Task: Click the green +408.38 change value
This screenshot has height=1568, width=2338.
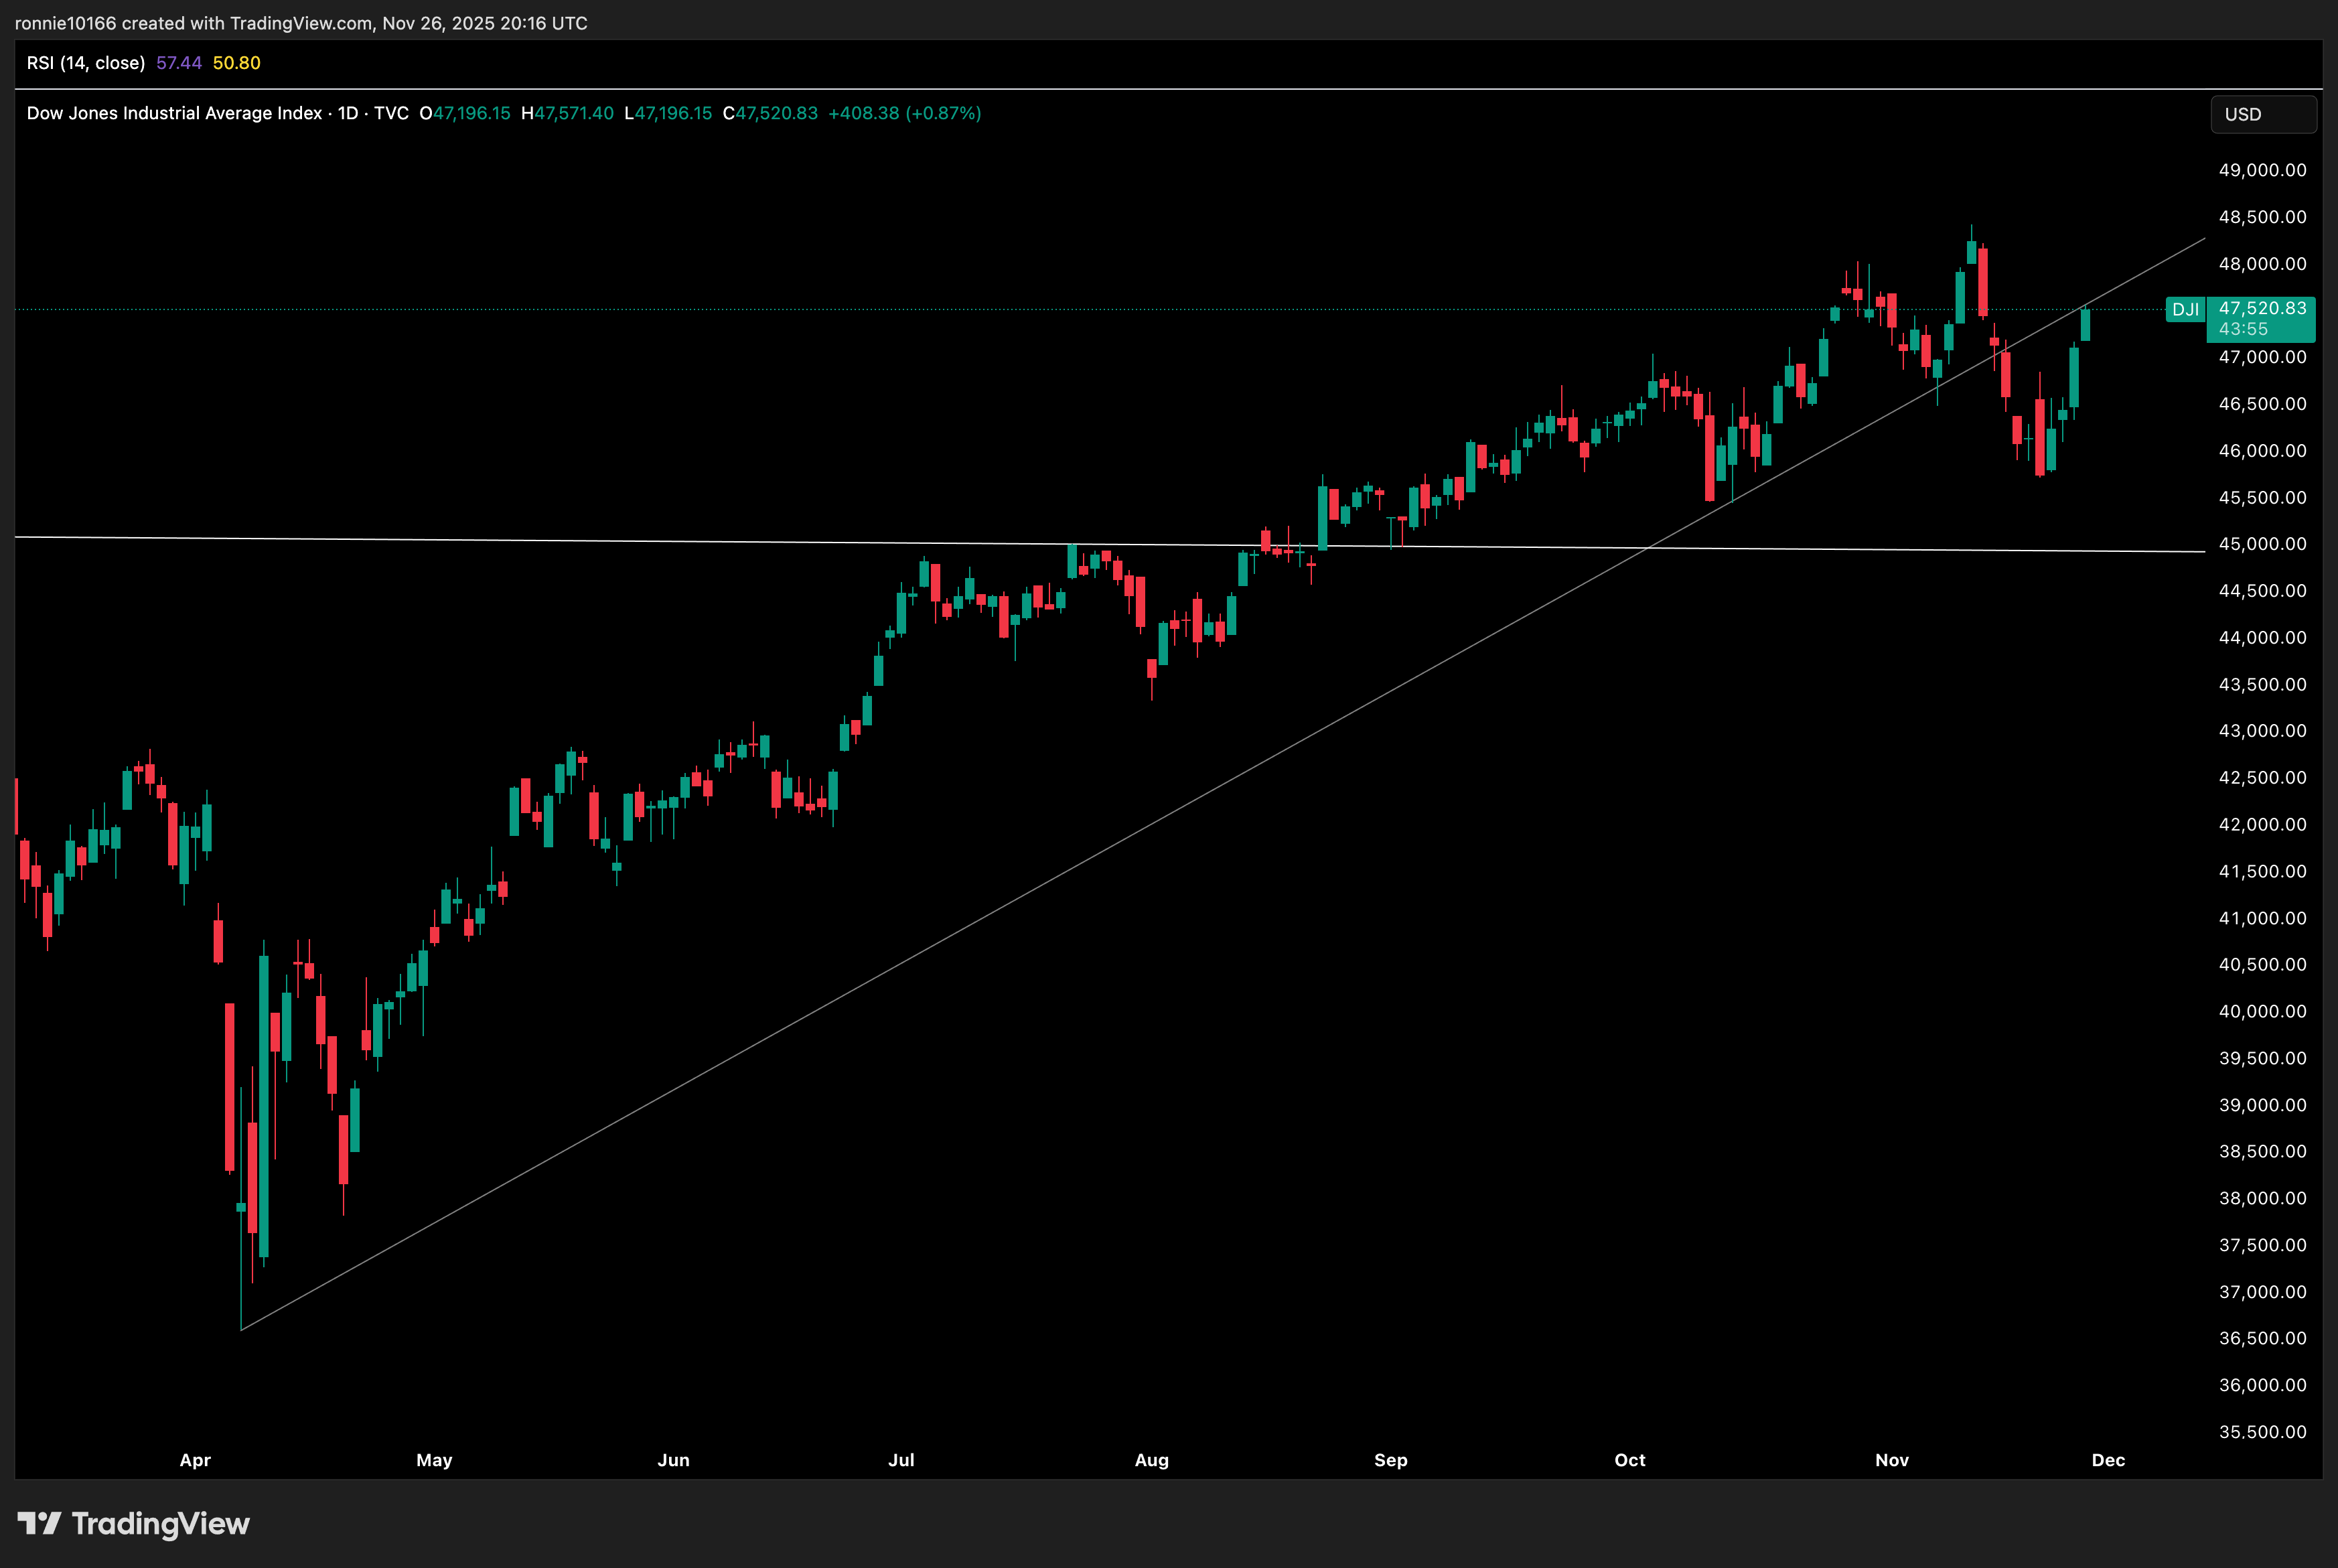Action: point(866,113)
